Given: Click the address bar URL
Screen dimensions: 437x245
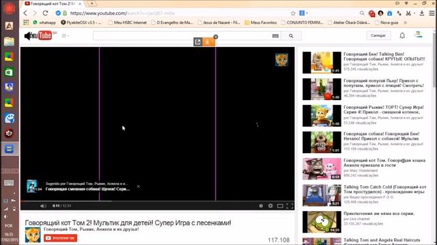Looking at the screenshot, I should pos(123,13).
